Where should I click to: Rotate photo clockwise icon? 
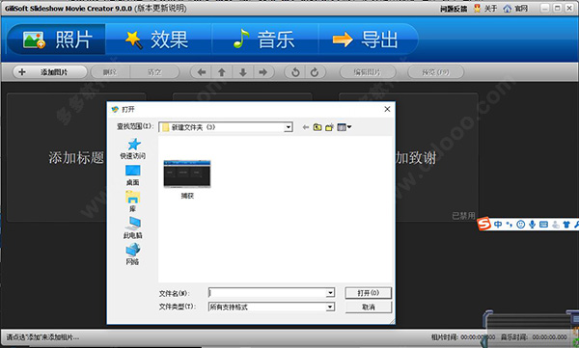[x=315, y=72]
